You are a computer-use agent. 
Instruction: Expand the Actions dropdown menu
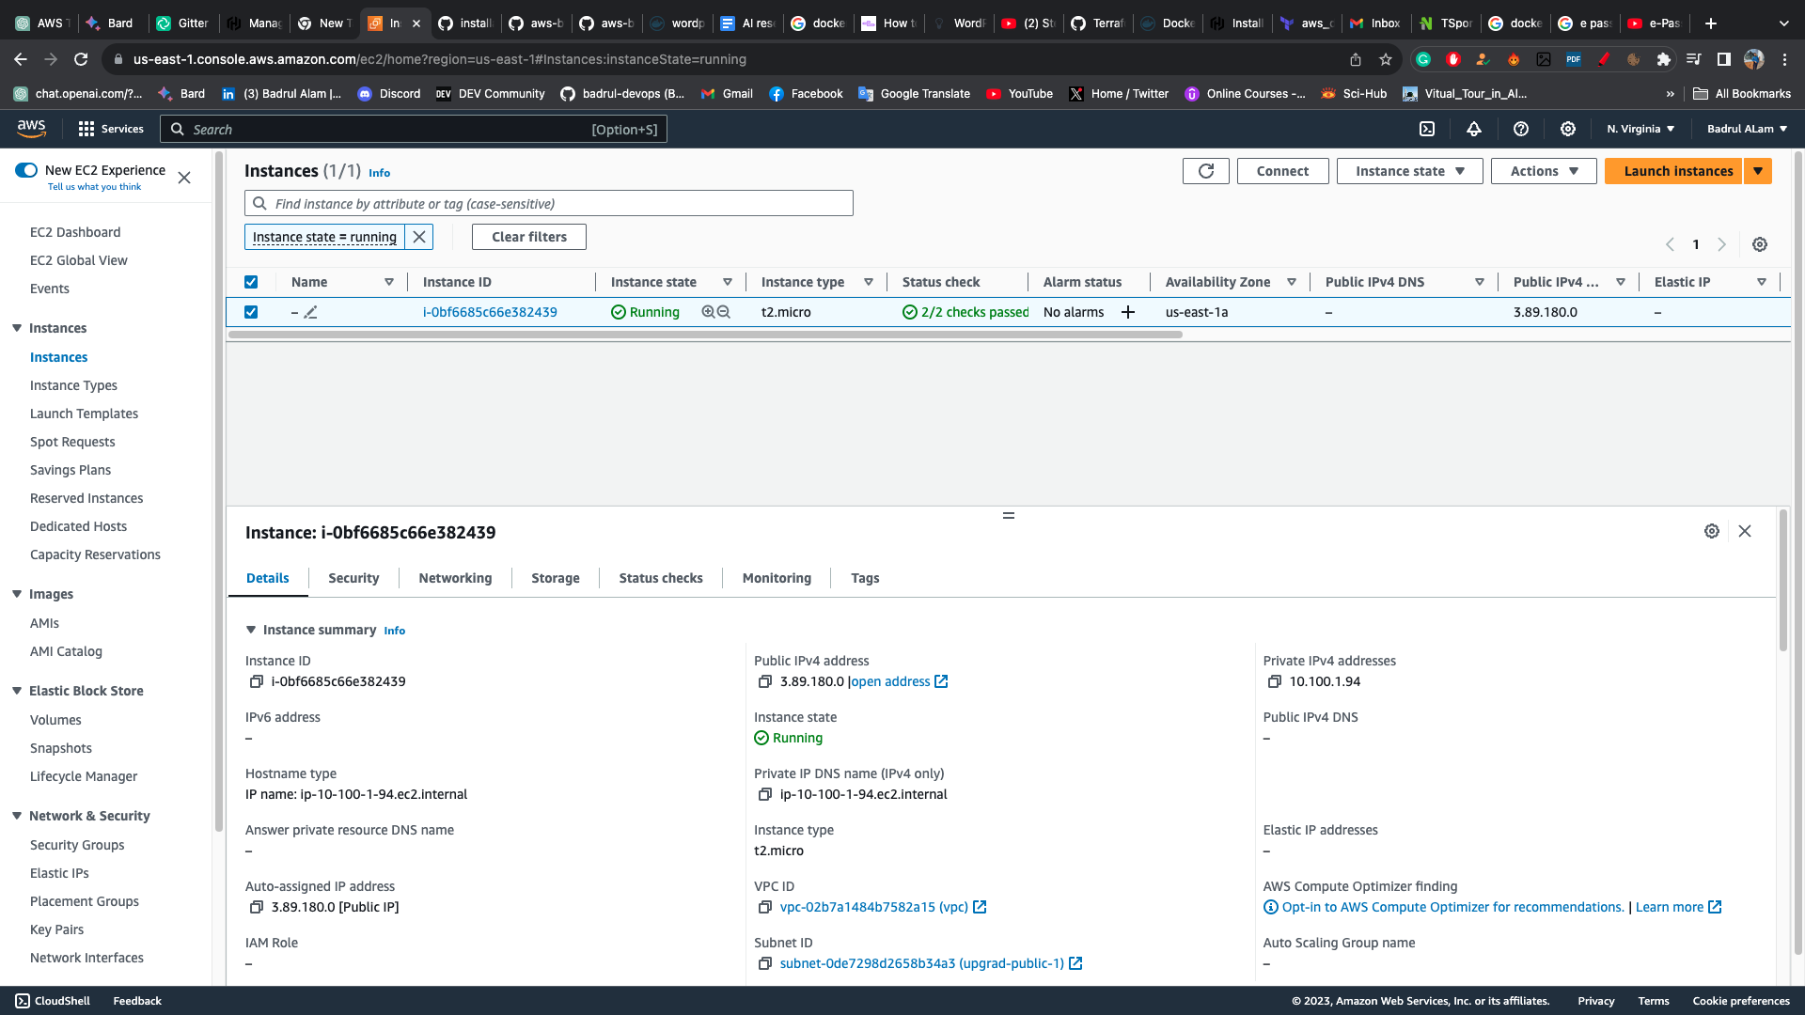(1544, 171)
